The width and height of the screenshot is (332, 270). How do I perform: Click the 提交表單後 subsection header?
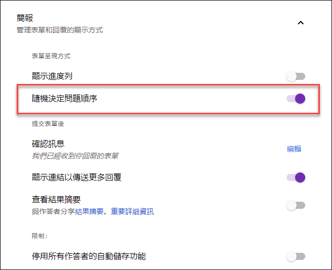pos(48,123)
